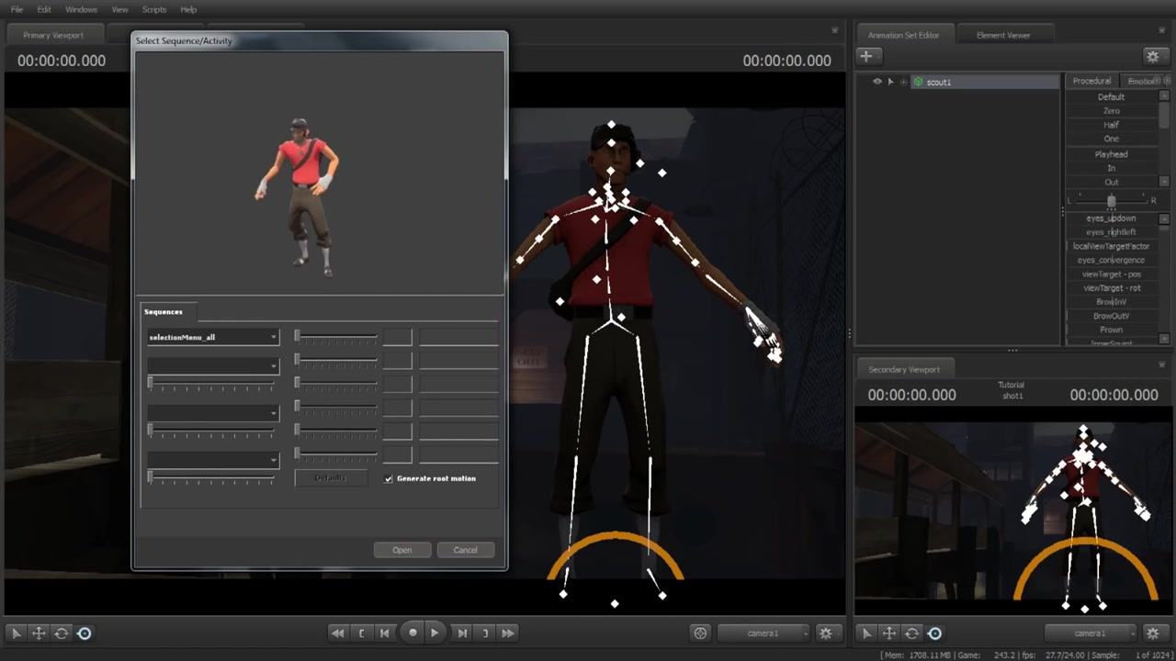Close the Secondary Viewport panel with X
Image resolution: width=1176 pixels, height=661 pixels.
(x=1161, y=364)
